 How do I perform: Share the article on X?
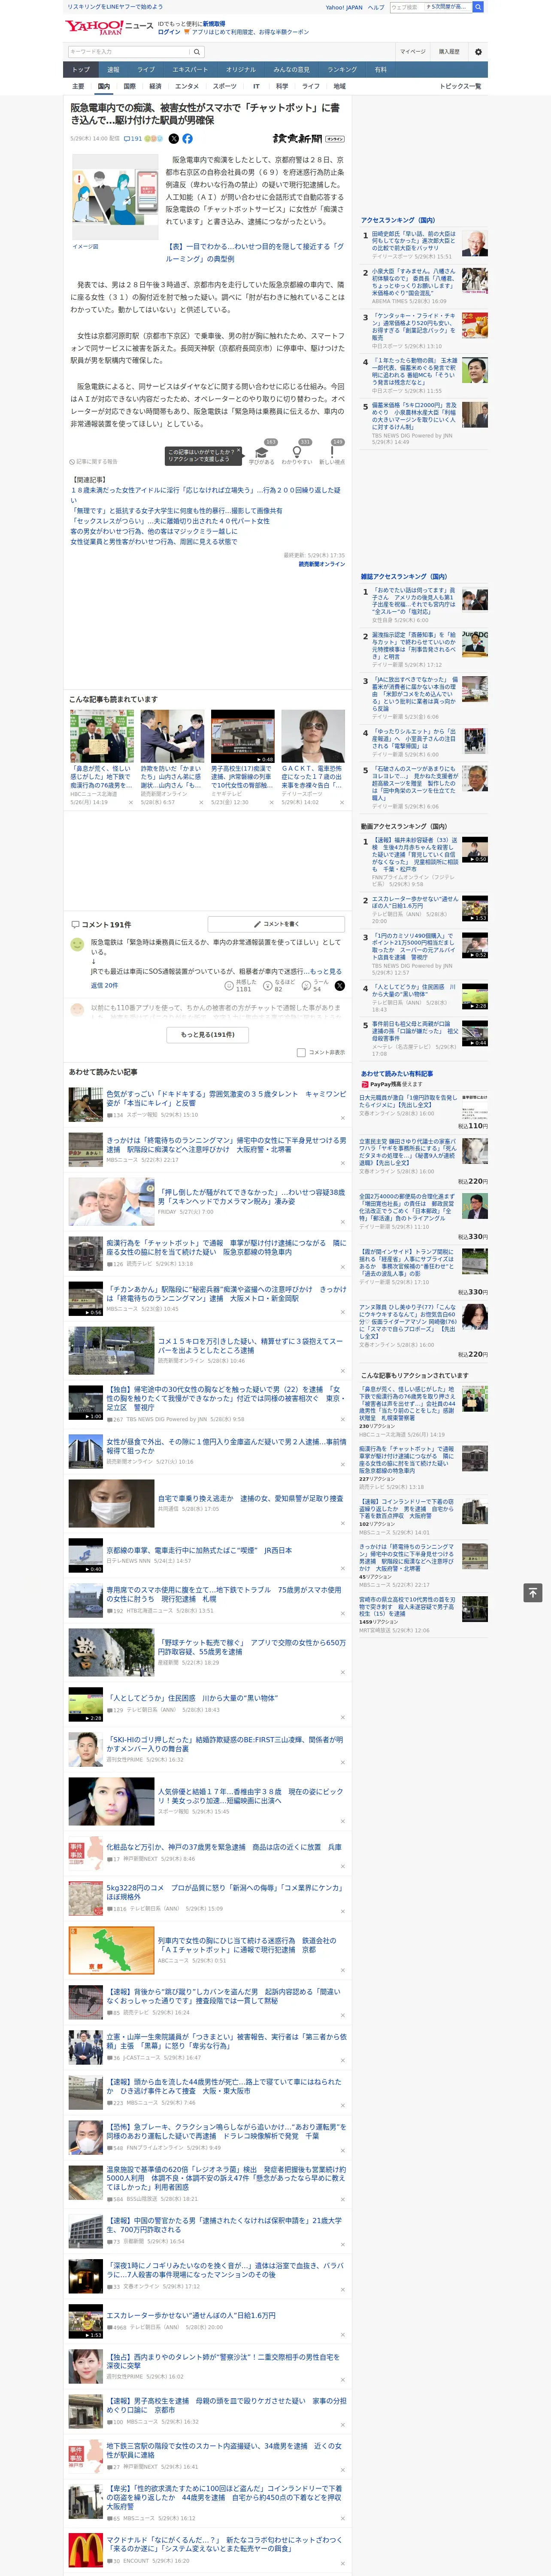(x=173, y=139)
